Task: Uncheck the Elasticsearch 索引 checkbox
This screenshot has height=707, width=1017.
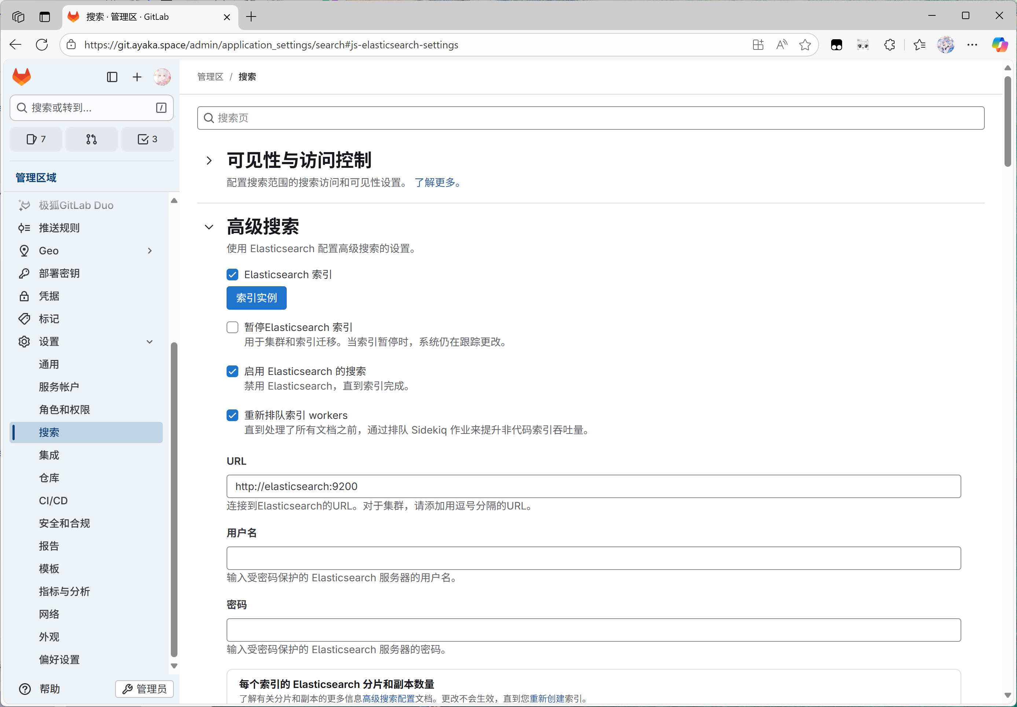Action: click(x=232, y=275)
